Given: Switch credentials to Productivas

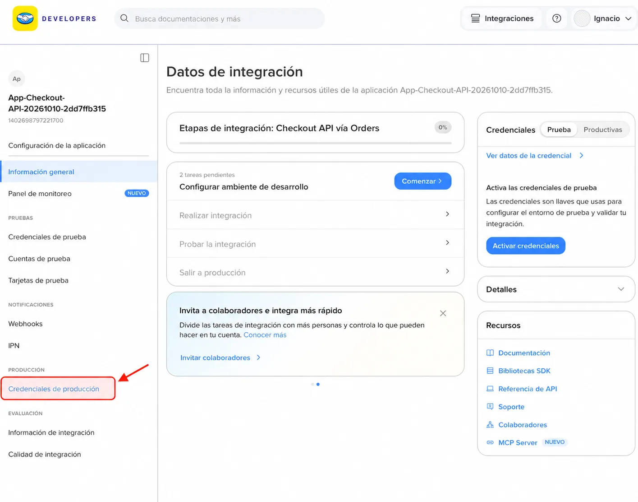Looking at the screenshot, I should pyautogui.click(x=603, y=130).
